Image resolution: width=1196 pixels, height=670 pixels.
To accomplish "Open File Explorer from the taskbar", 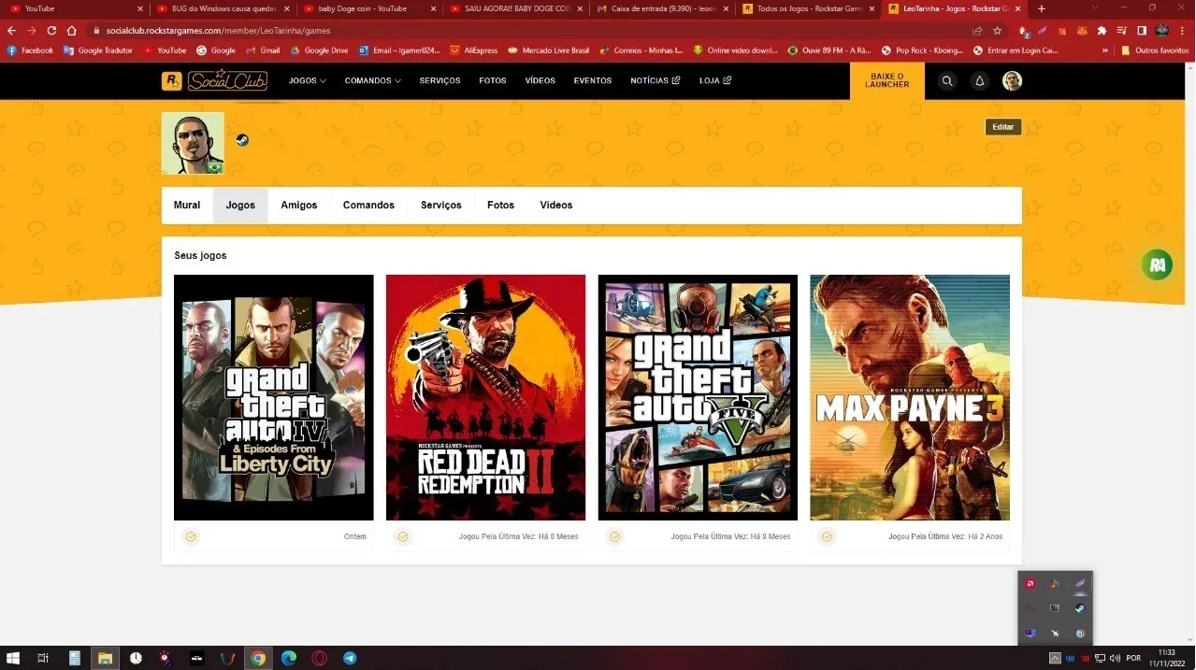I will tap(105, 658).
